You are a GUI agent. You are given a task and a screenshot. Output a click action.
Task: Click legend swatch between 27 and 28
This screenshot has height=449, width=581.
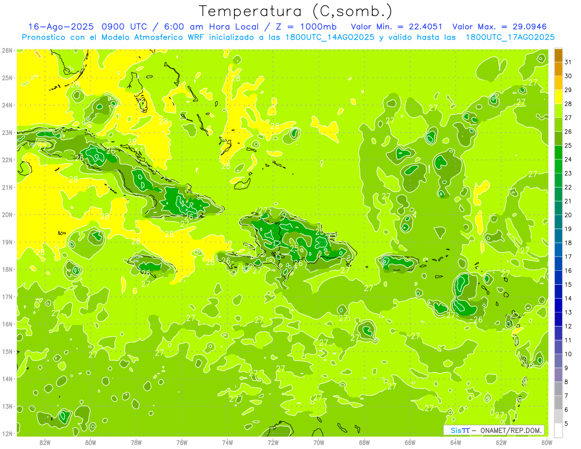558,111
